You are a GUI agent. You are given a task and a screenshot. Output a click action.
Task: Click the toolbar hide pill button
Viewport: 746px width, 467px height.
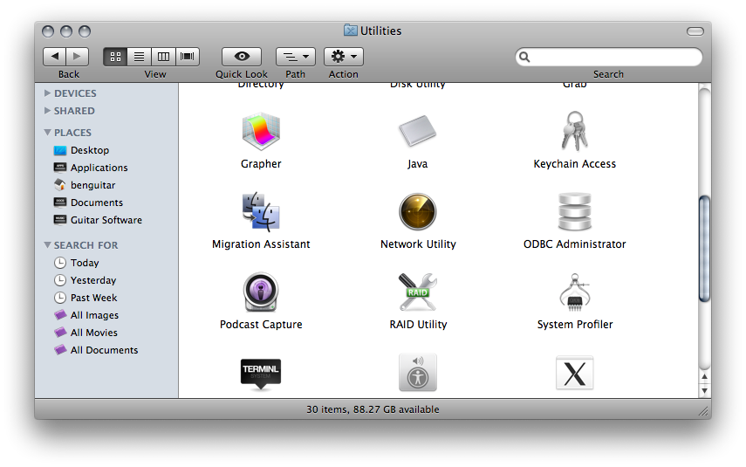pyautogui.click(x=695, y=31)
